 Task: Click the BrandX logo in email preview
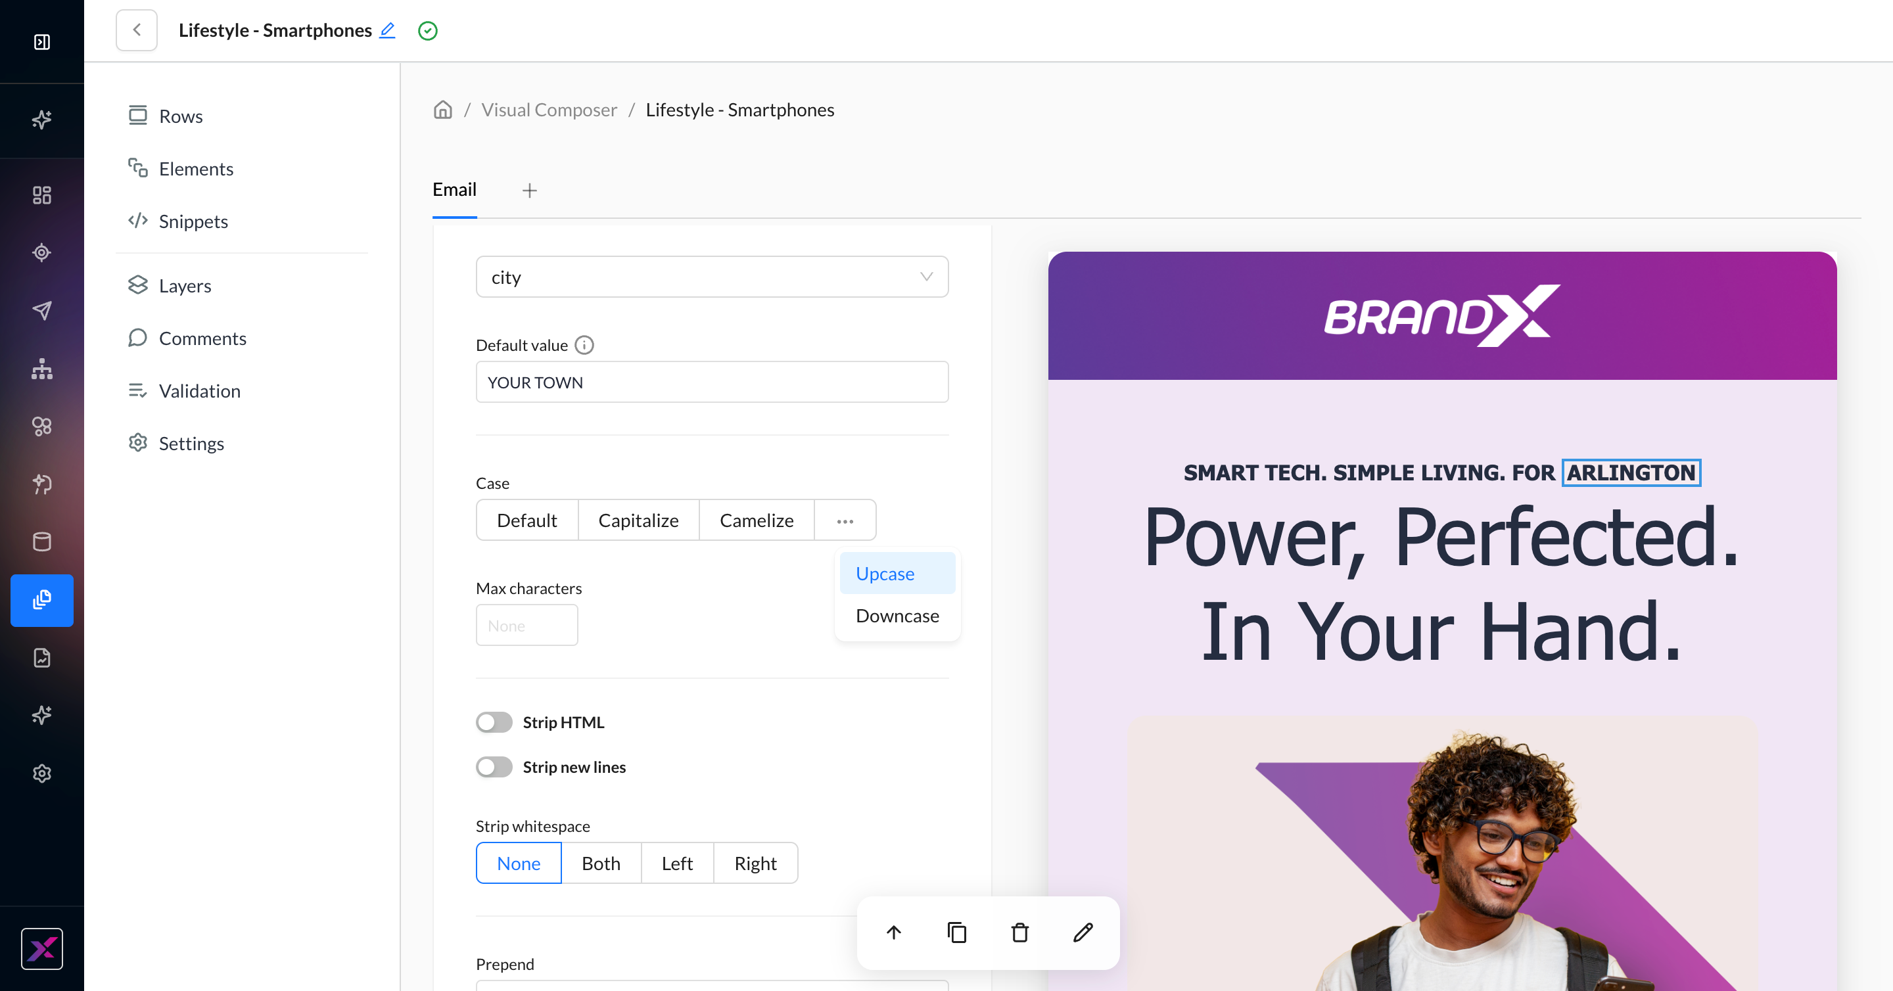pyautogui.click(x=1442, y=316)
